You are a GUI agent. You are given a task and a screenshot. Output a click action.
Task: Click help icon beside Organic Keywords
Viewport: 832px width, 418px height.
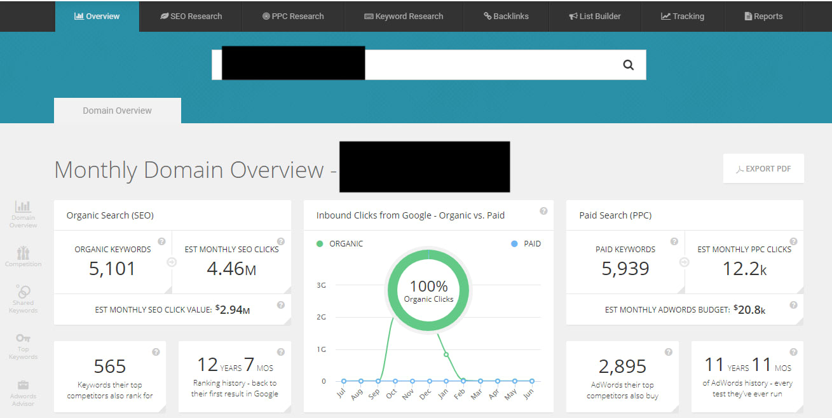[x=161, y=241]
